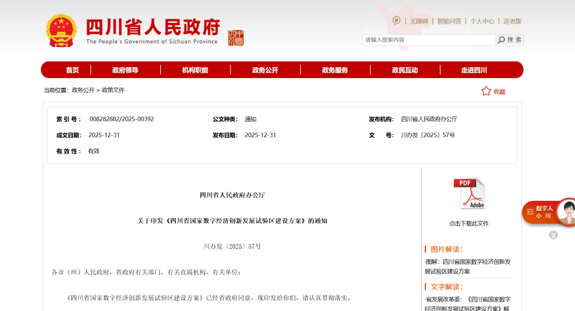Image resolution: width=575 pixels, height=311 pixels.
Task: Switch to 适老版 version
Action: [x=512, y=21]
